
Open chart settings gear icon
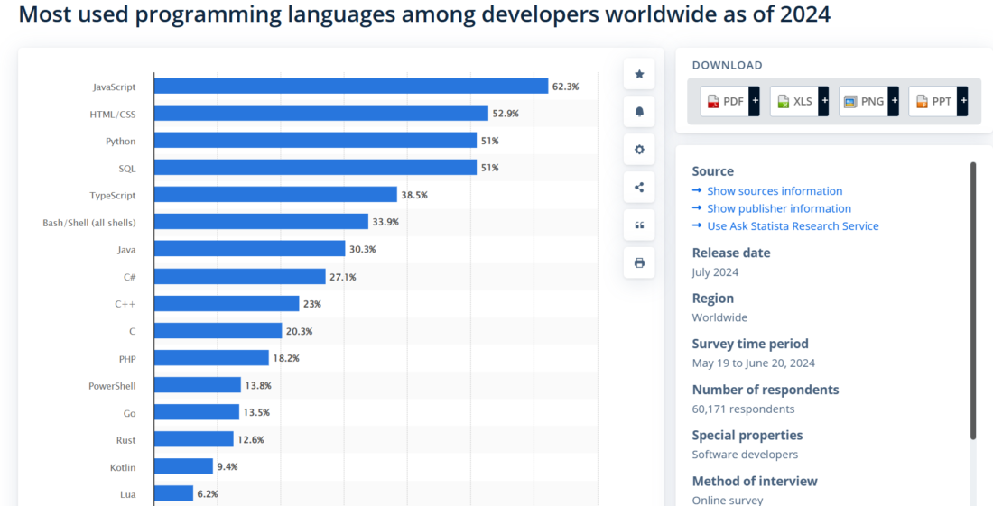[639, 150]
